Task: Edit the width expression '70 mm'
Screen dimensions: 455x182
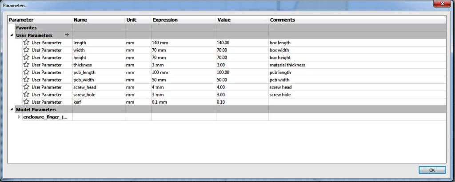Action: tap(184, 50)
